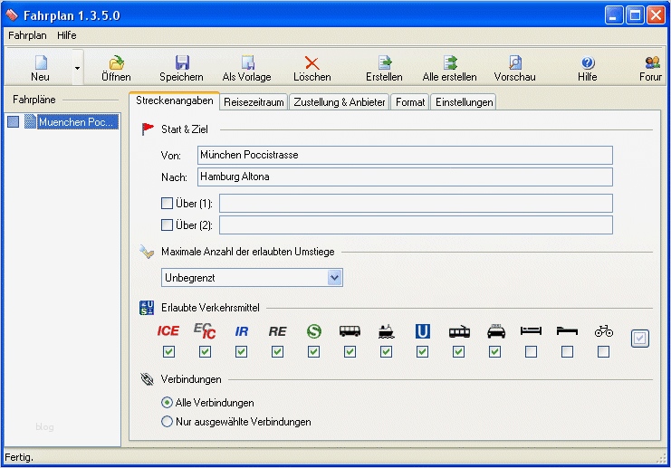The width and height of the screenshot is (671, 468).
Task: Click the first sleeper bed icon
Action: point(531,330)
